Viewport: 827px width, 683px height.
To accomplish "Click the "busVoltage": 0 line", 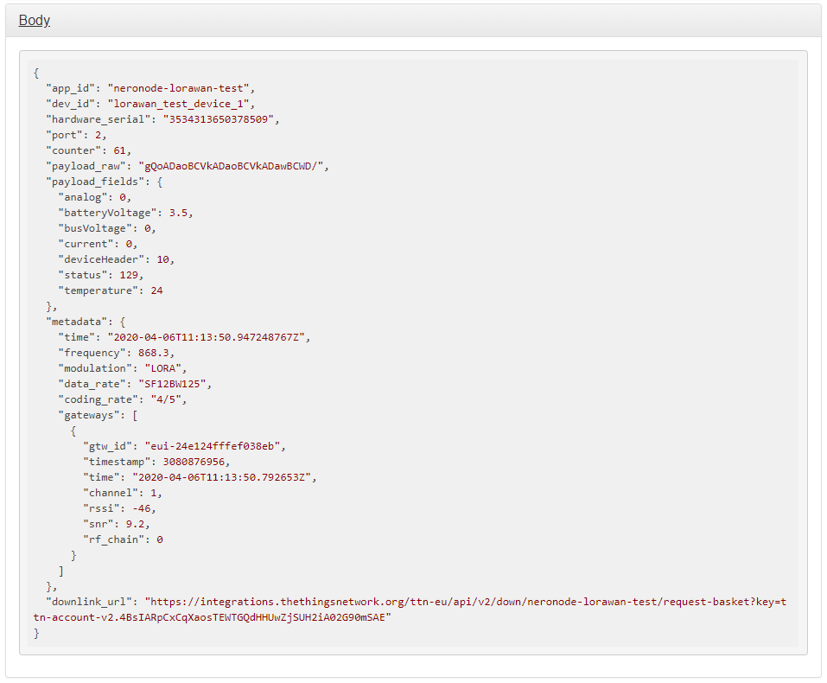I will (107, 228).
